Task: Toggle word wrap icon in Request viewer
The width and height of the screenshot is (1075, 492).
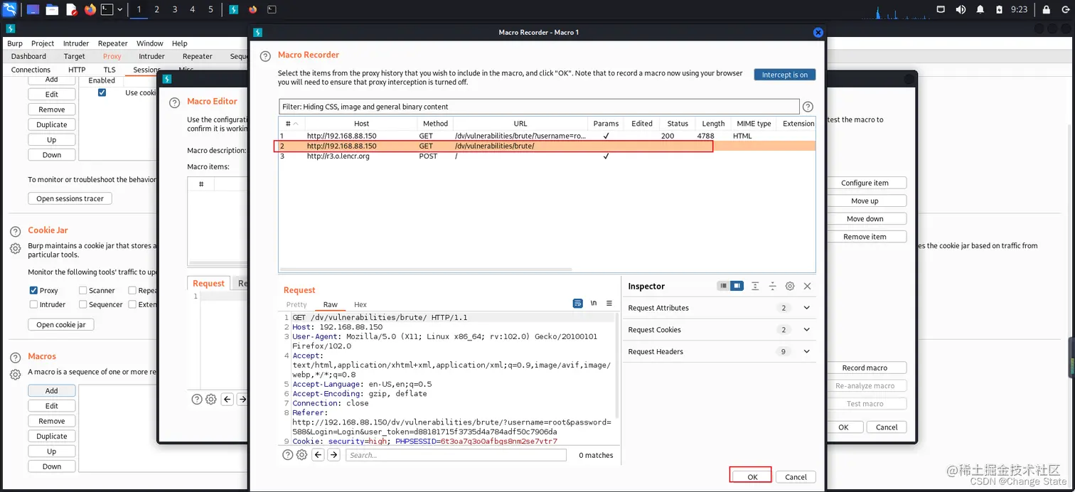Action: tap(578, 304)
